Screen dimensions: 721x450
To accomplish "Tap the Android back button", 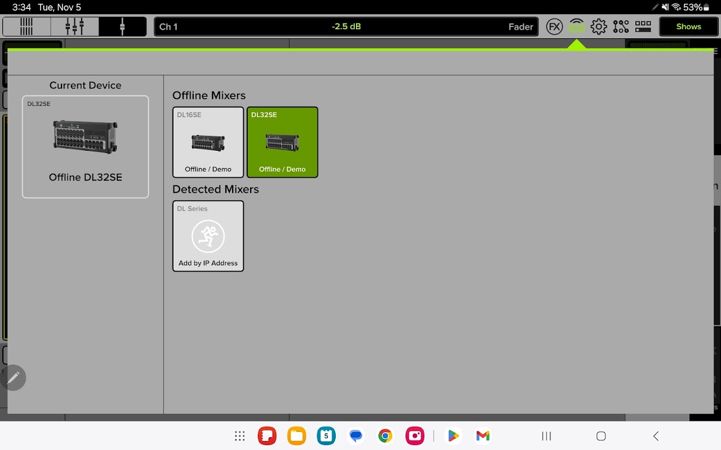I will tap(656, 436).
